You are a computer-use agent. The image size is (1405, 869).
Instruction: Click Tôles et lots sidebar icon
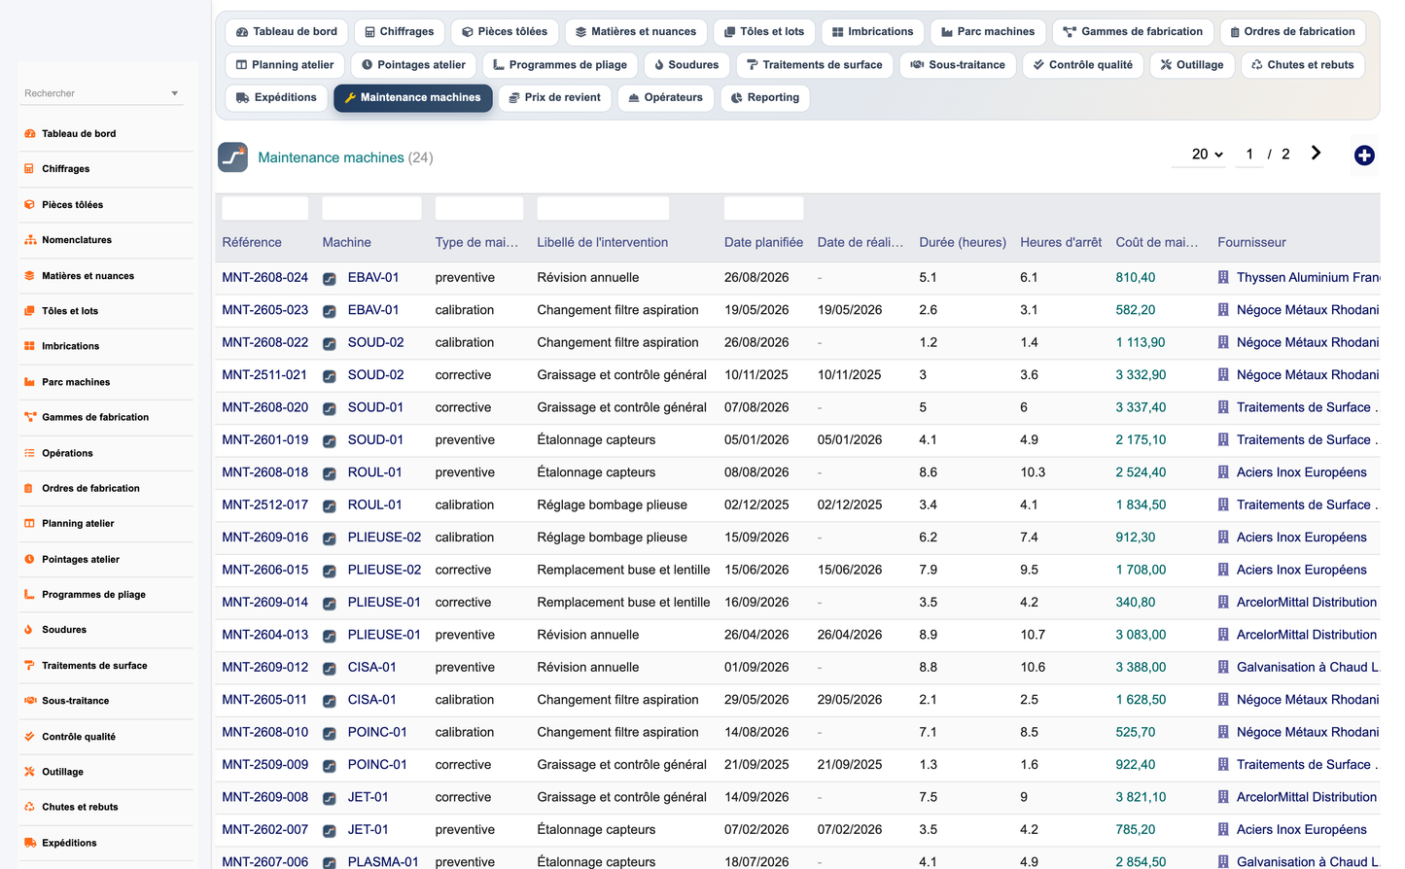(x=30, y=311)
